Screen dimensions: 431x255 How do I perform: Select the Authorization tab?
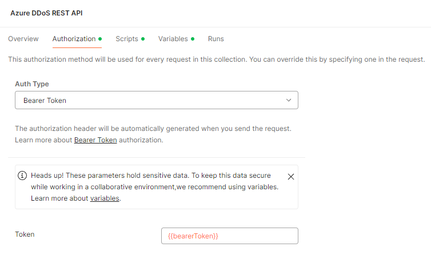click(x=77, y=39)
